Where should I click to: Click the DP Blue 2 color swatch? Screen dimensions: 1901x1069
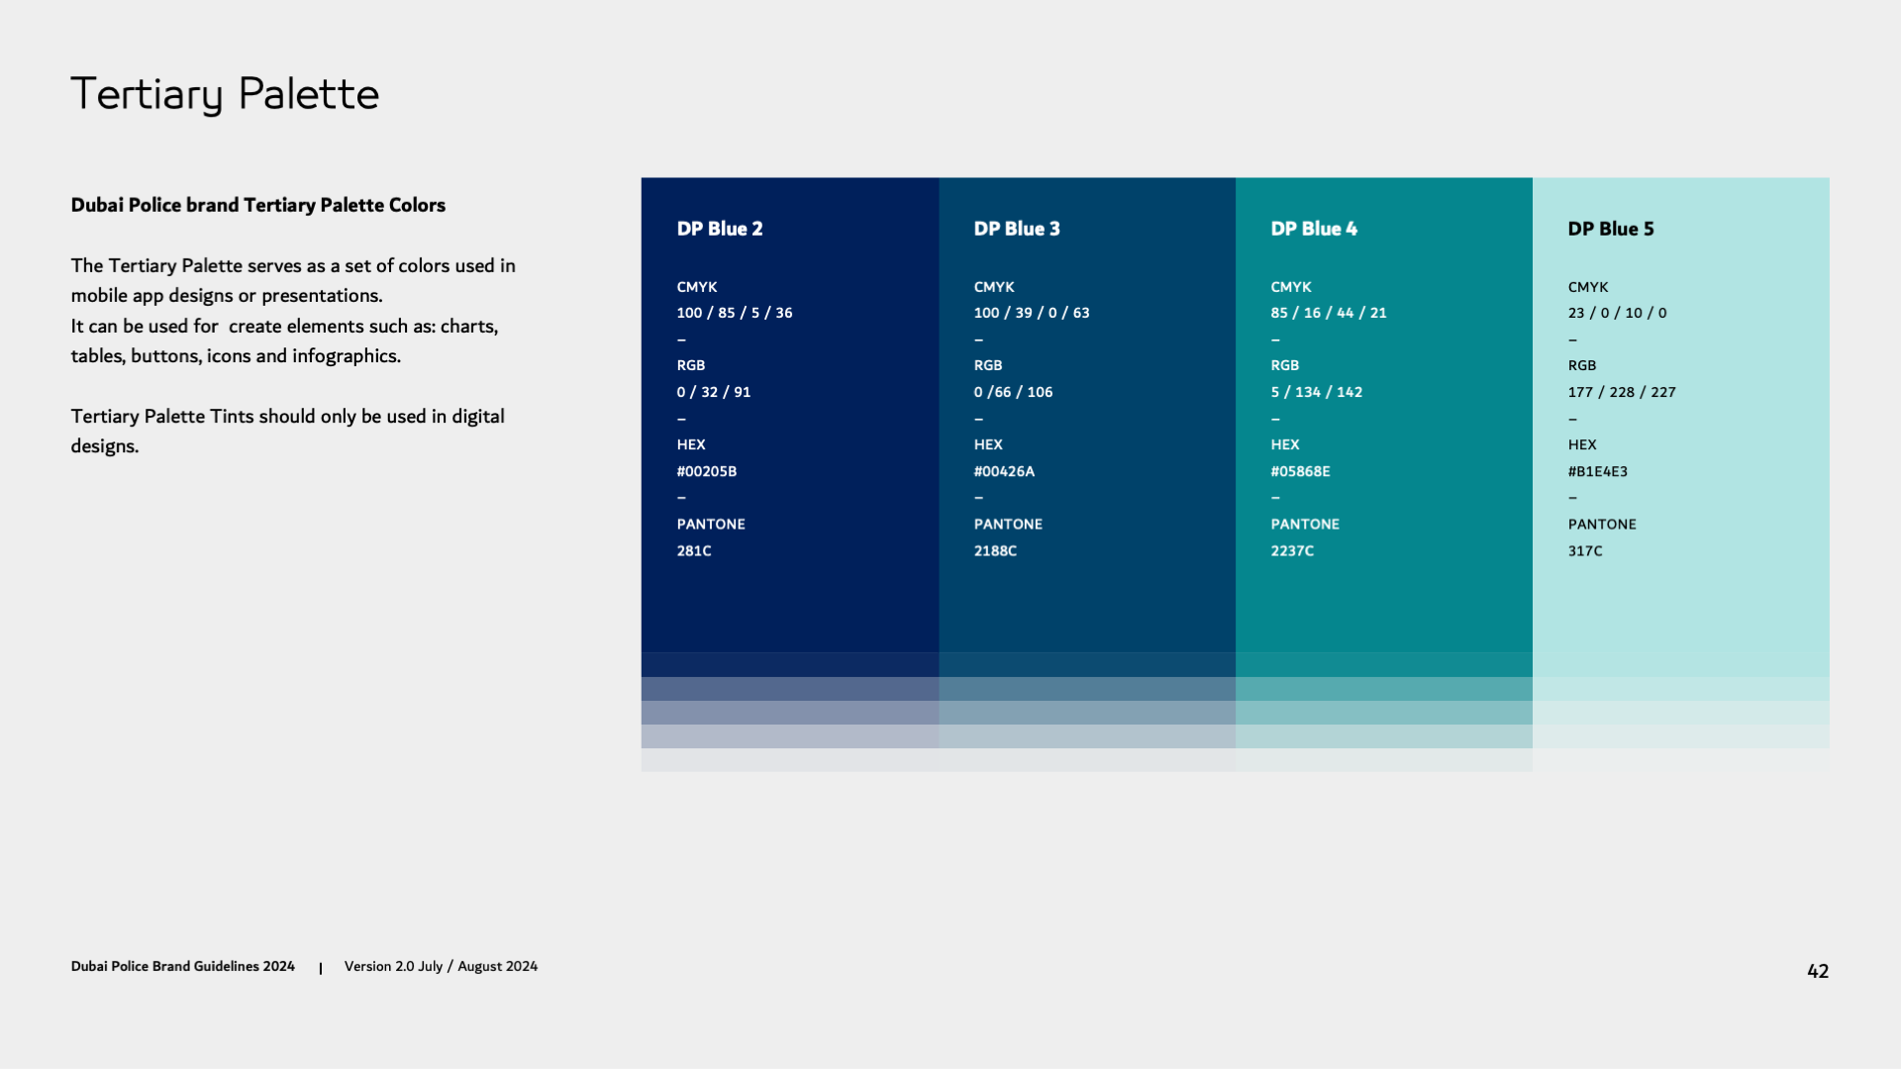pos(789,604)
